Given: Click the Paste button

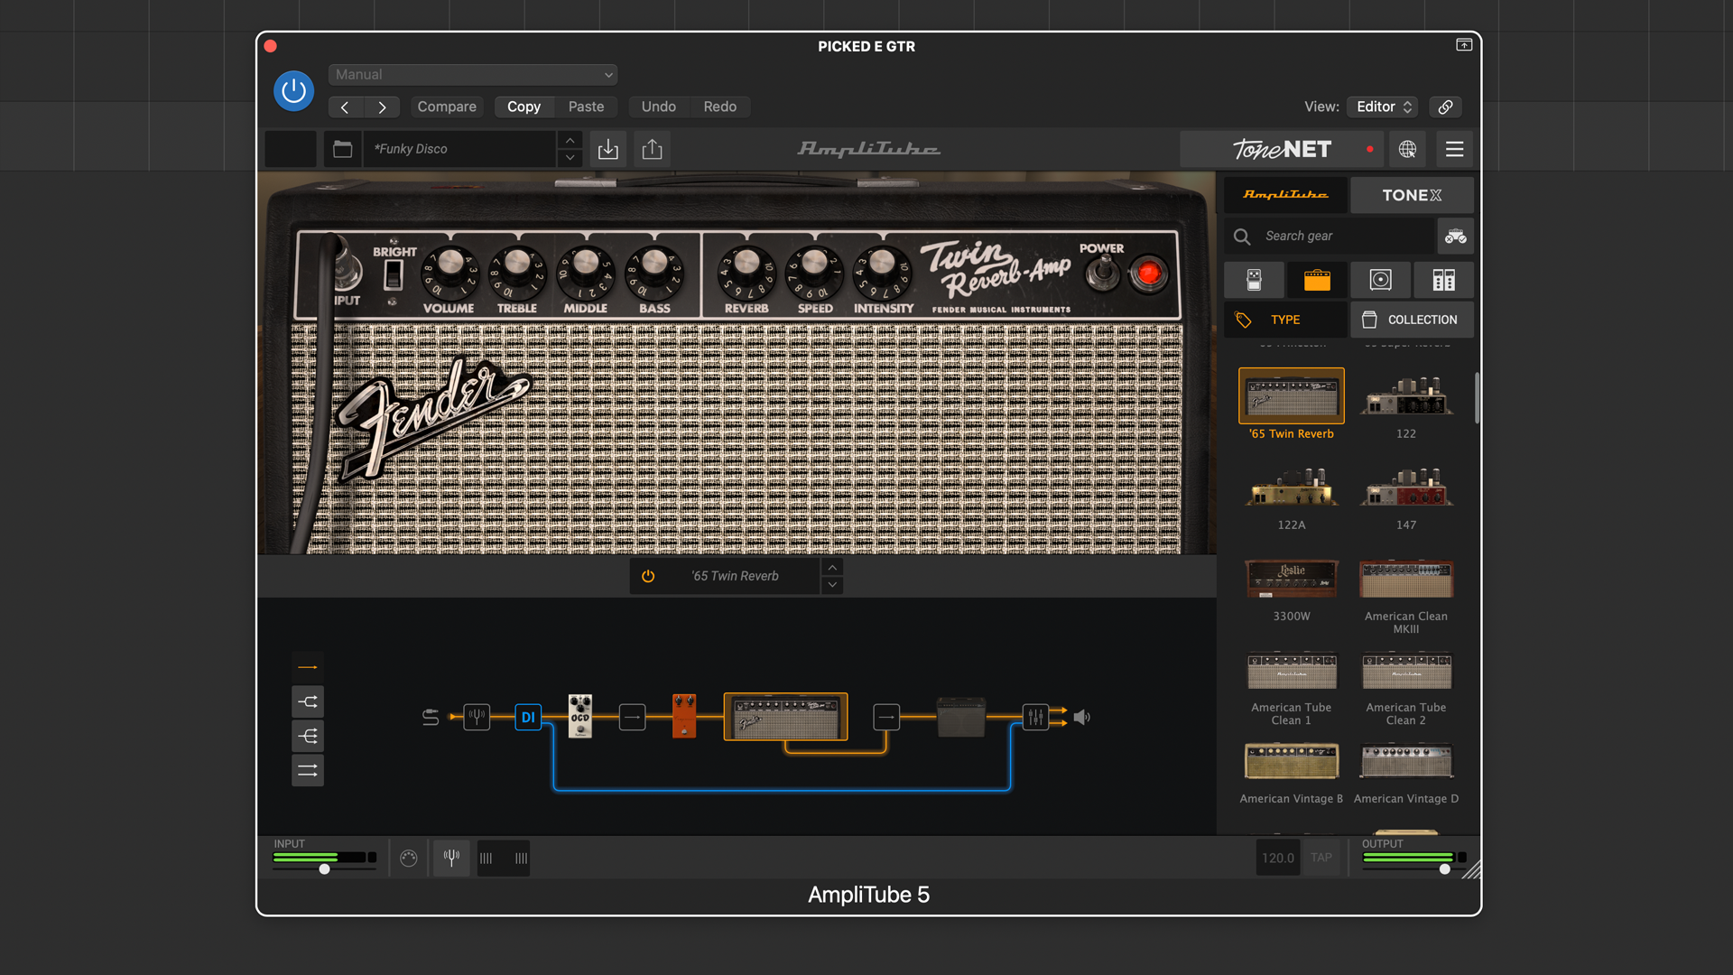Looking at the screenshot, I should 586,107.
